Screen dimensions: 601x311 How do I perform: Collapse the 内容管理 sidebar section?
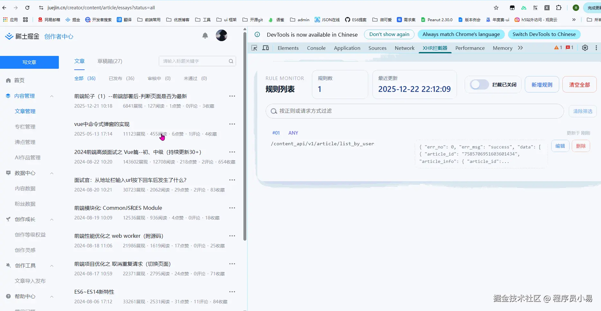click(x=52, y=96)
